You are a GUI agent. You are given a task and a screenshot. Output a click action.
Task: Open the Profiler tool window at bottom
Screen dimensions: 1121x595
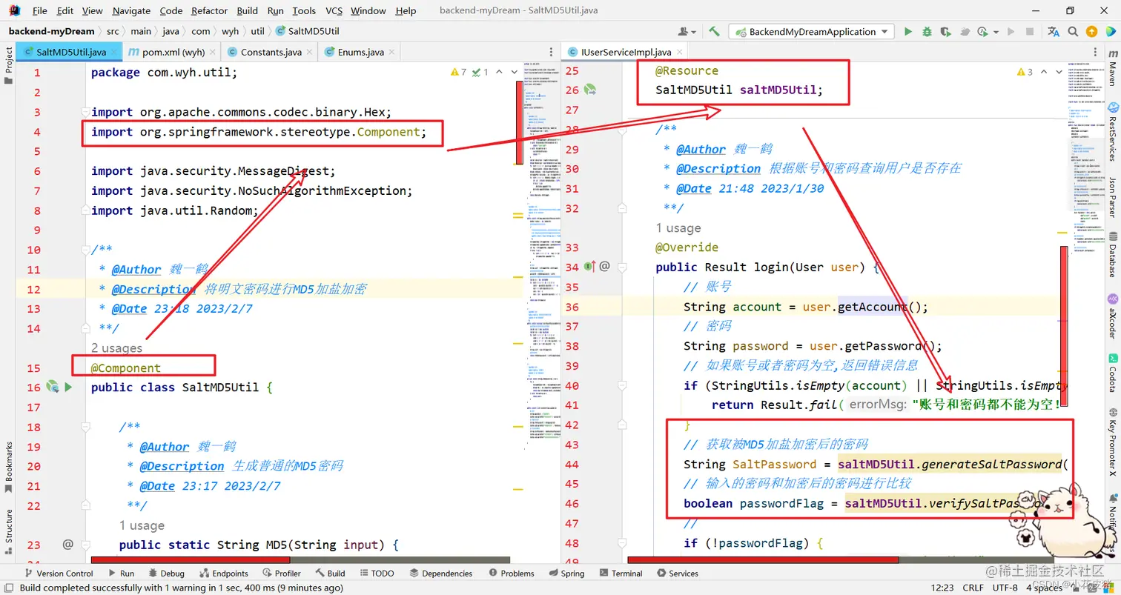point(281,573)
